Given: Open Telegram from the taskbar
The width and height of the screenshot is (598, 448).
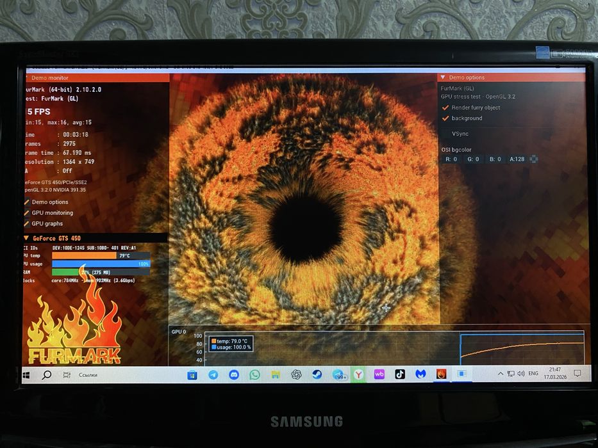Looking at the screenshot, I should click(213, 375).
